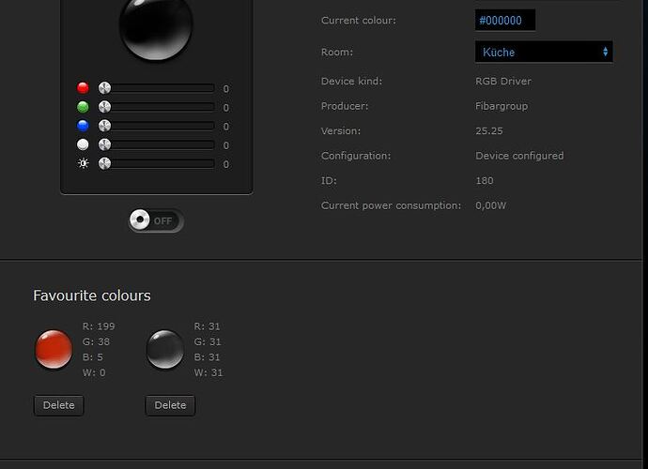Click the Room dropdown arrow stepper
This screenshot has width=648, height=469.
(x=605, y=52)
